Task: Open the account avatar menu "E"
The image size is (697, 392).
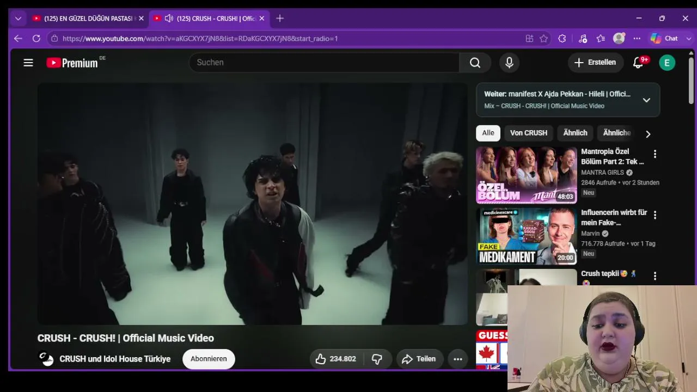Action: point(667,63)
